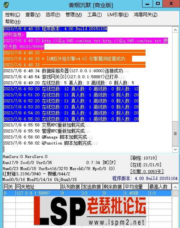180x228 pixels.
Task: Open the LM引擎(E) menu
Action: 118,15
